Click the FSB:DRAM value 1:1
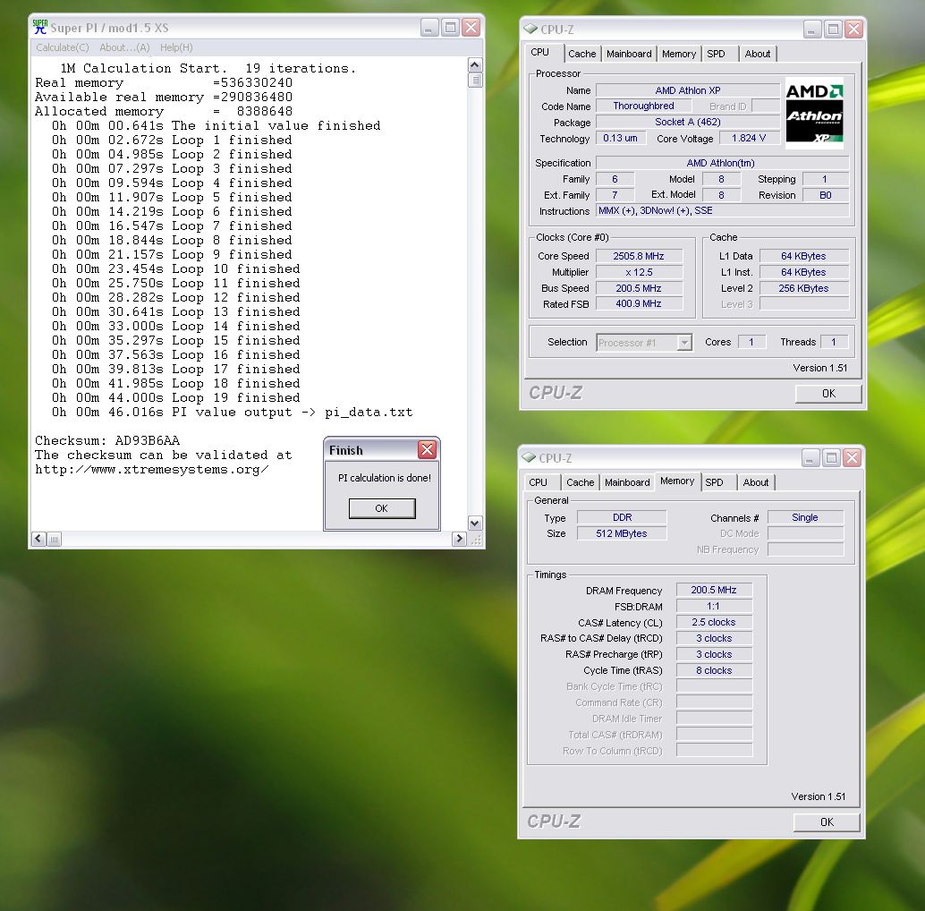 [714, 606]
